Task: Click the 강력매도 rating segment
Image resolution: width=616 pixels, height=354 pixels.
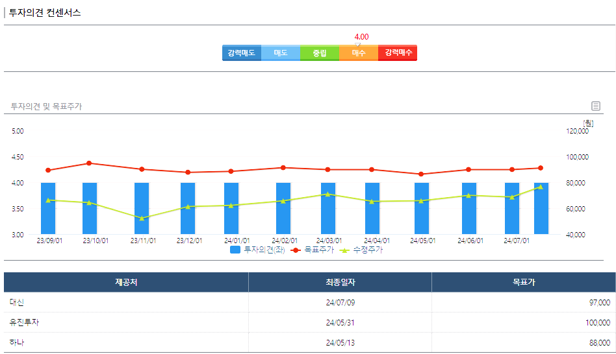Action: coord(242,53)
